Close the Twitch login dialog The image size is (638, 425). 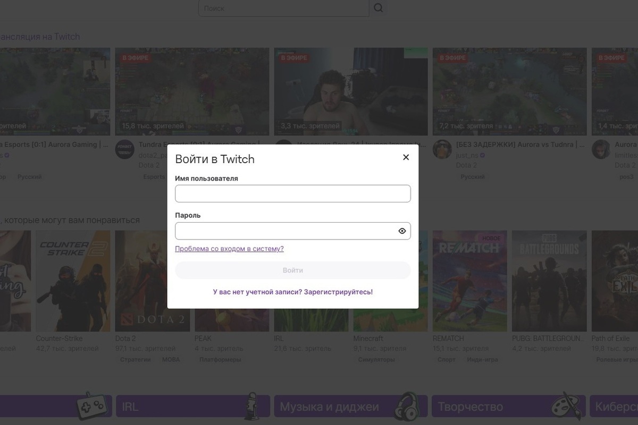[x=406, y=157]
